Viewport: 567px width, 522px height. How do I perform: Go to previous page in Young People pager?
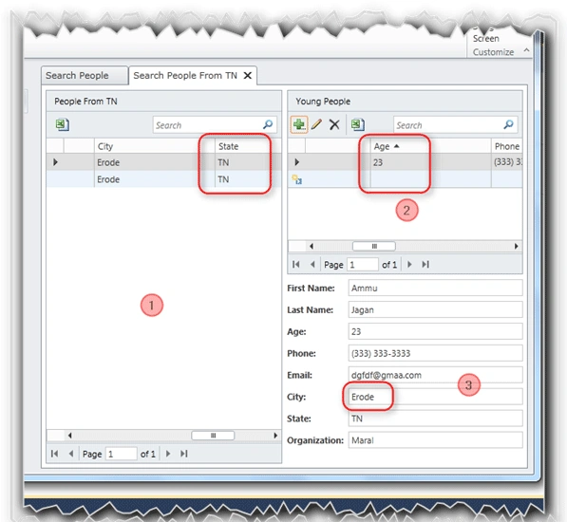(x=312, y=265)
